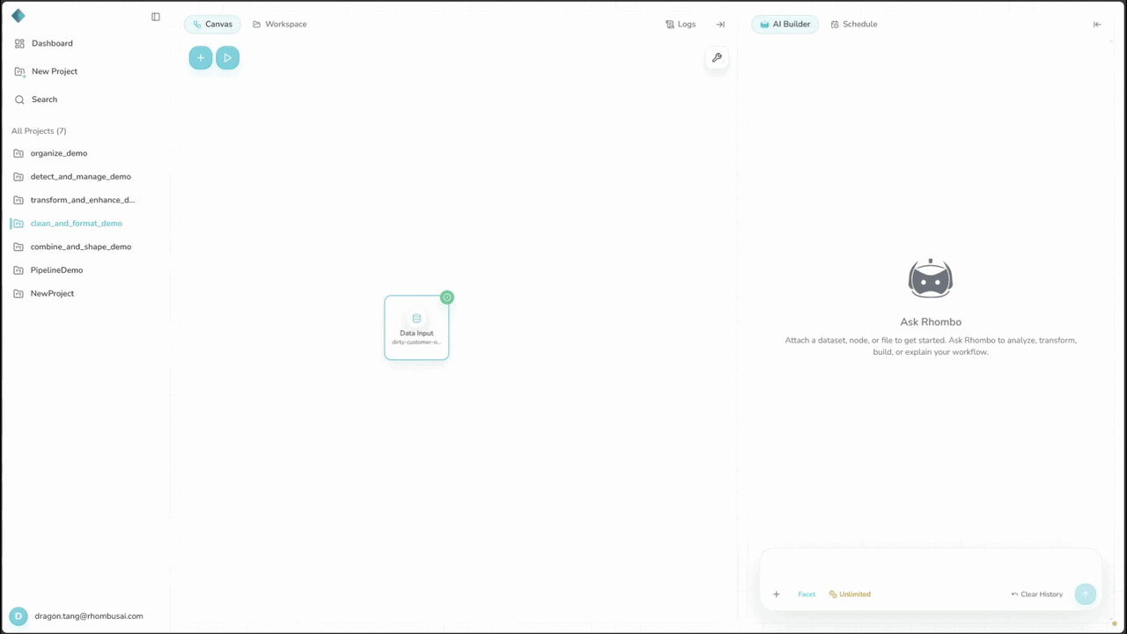Open the Dashboard page
The image size is (1127, 634).
52,43
